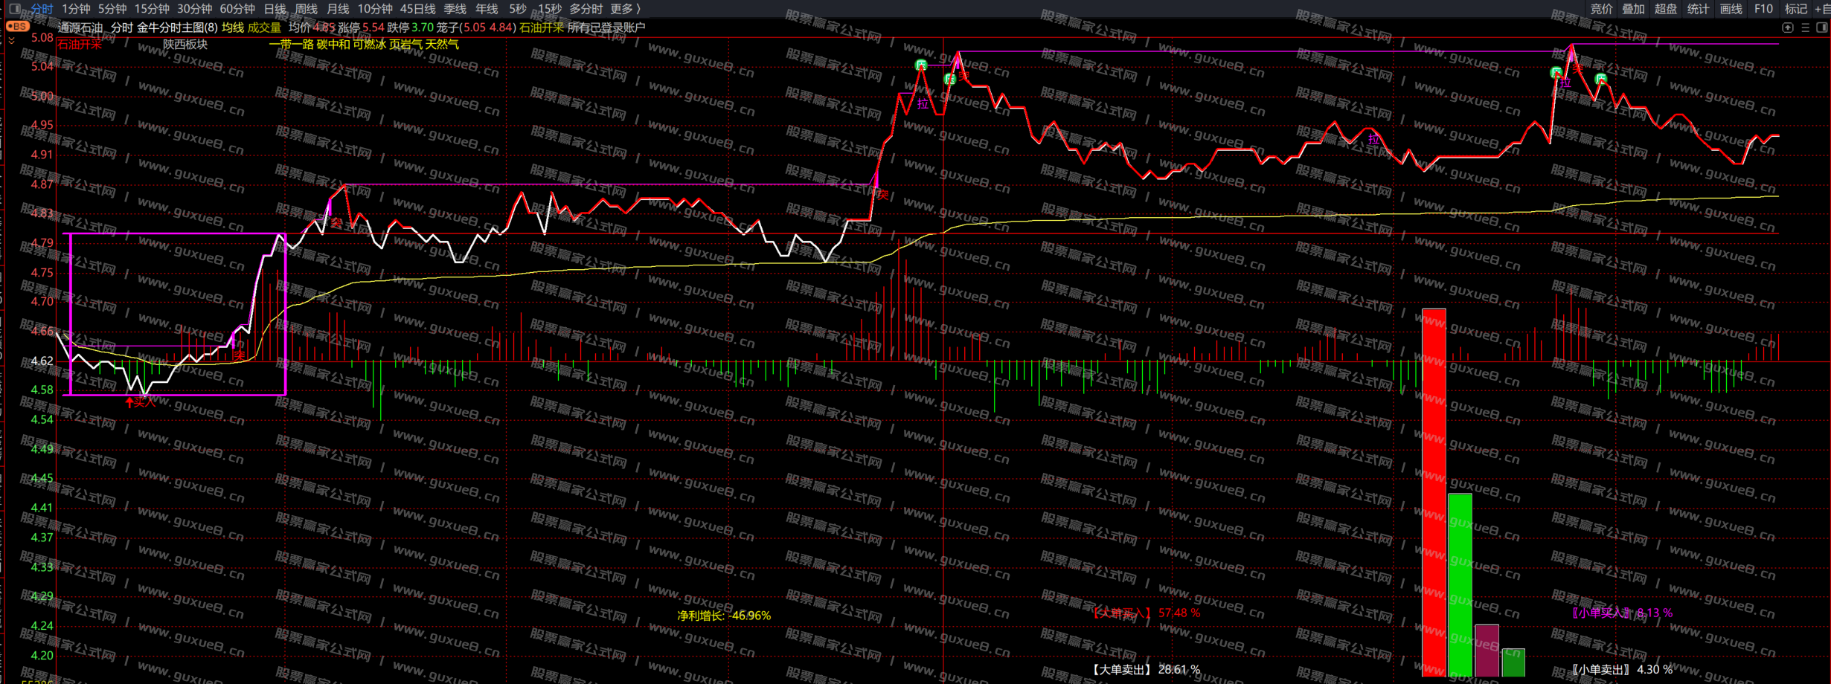This screenshot has height=684, width=1831.
Task: Click the bright green 大单卖出 bar
Action: (x=1460, y=584)
